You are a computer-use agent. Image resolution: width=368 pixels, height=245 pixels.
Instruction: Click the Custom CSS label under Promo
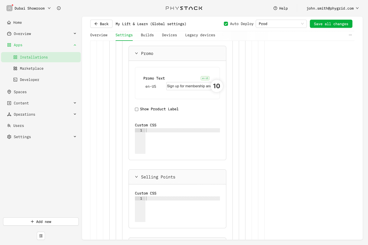point(146,125)
